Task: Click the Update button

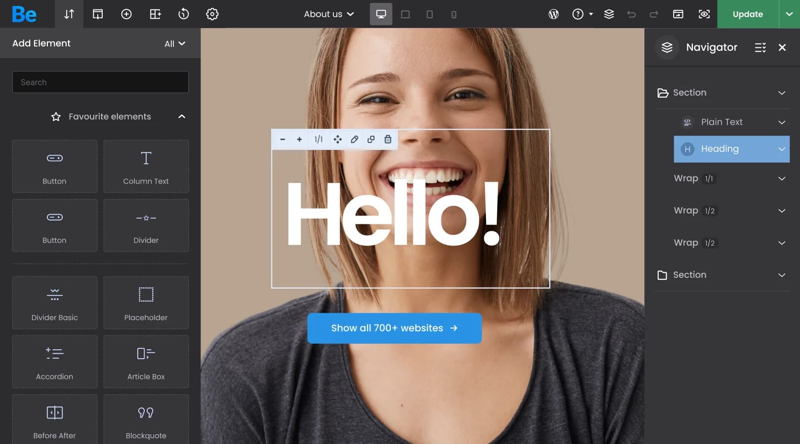Action: point(747,14)
